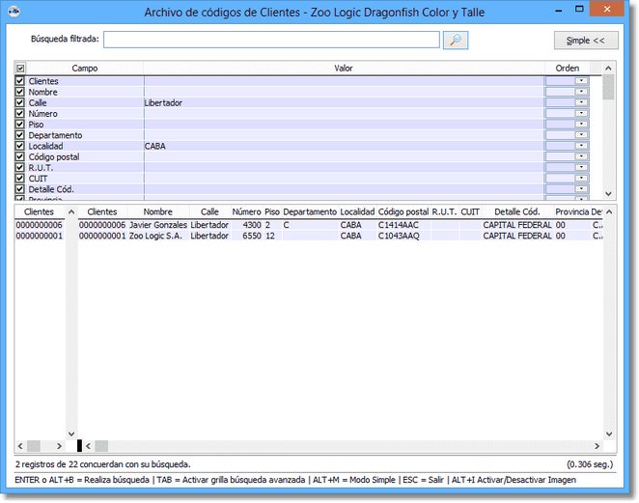Image resolution: width=639 pixels, height=503 pixels.
Task: Select the Javier Gonzales name cell
Action: pos(158,225)
